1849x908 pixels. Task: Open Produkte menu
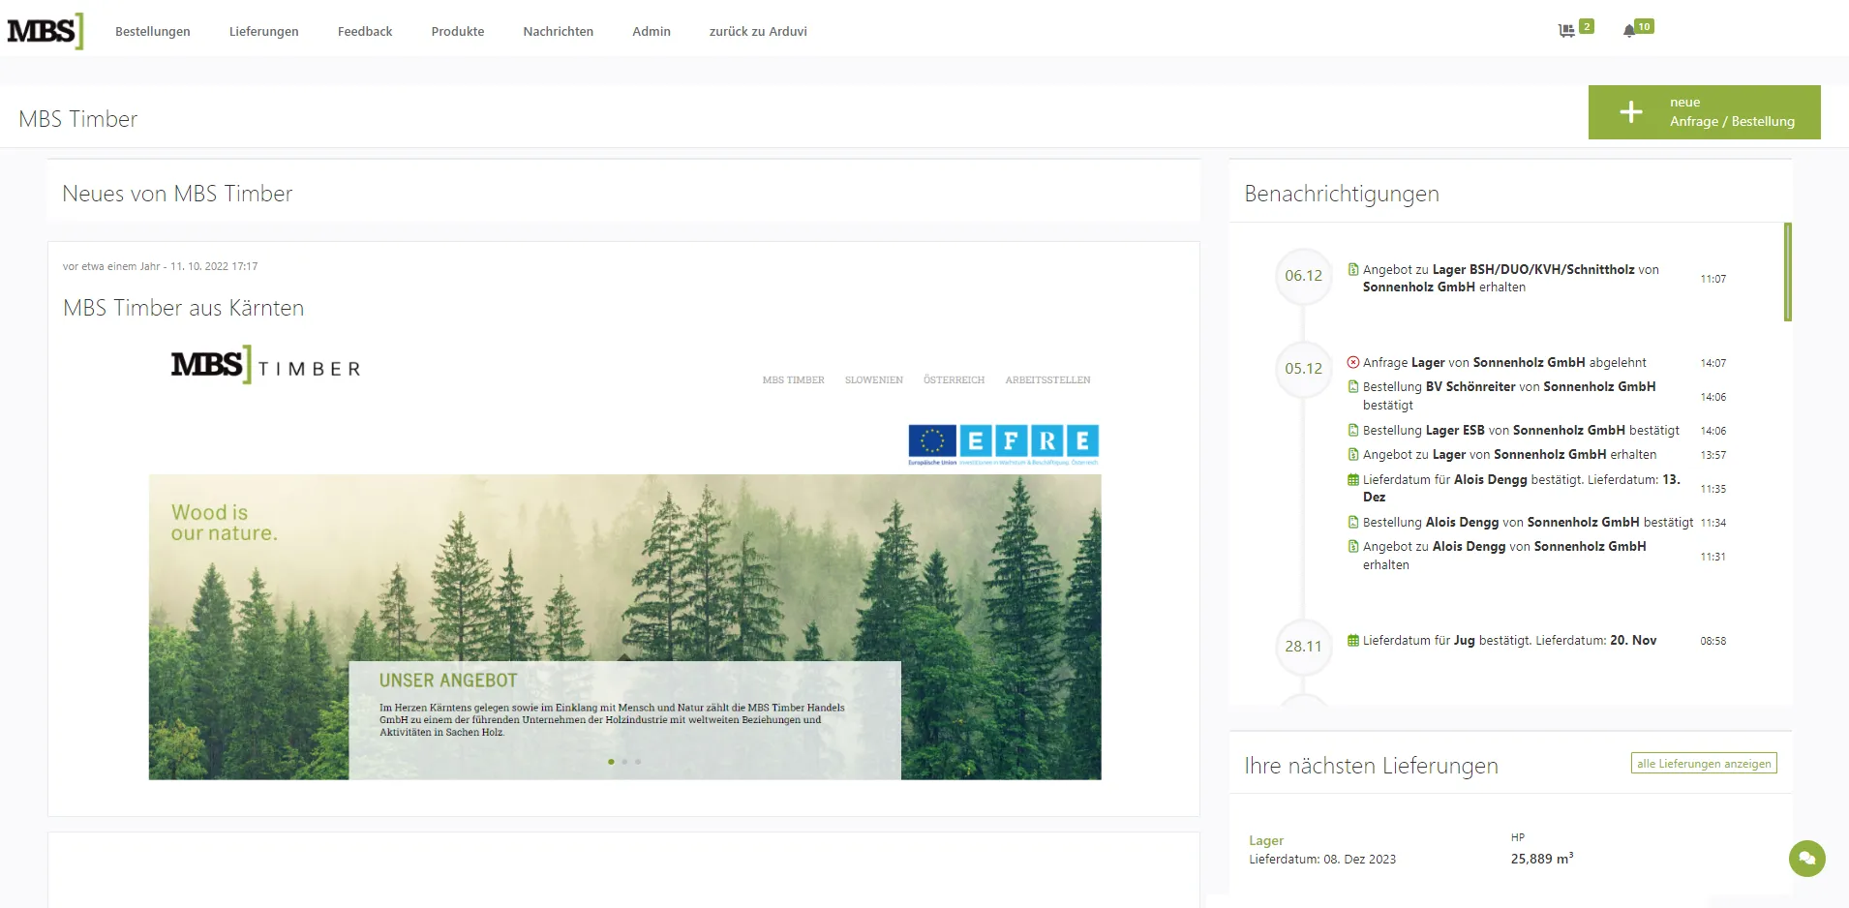[458, 31]
